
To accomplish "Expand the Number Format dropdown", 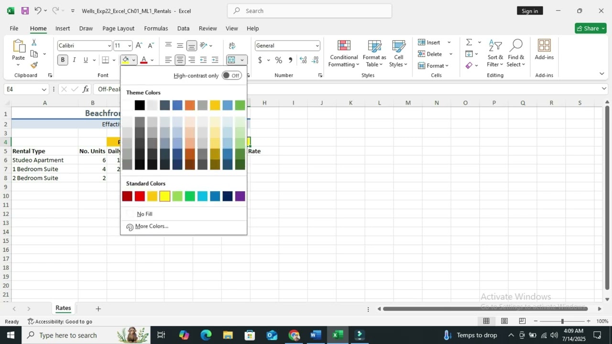I will [317, 46].
